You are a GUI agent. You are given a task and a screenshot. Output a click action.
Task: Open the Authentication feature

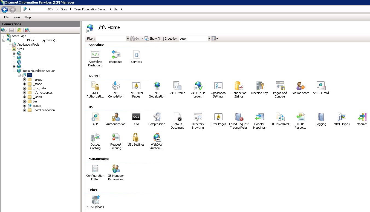pos(116,119)
